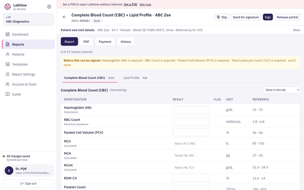This screenshot has height=190, width=304.
Task: Go back using the left arrow
Action: (64, 17)
